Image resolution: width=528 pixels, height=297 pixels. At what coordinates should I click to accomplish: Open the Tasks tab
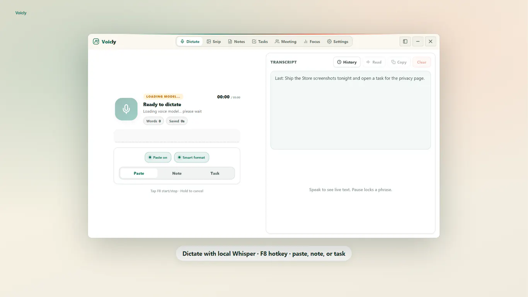(260, 41)
